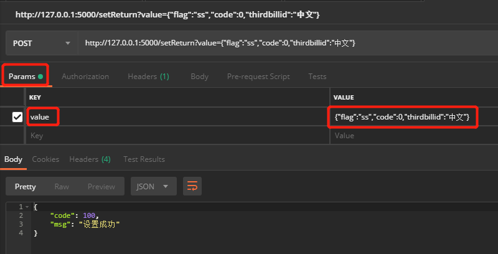This screenshot has width=498, height=254.
Task: Edit the JSON value parameter cell
Action: 402,117
